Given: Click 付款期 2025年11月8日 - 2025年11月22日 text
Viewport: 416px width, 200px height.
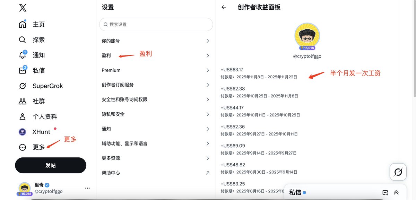Looking at the screenshot, I should point(259,77).
